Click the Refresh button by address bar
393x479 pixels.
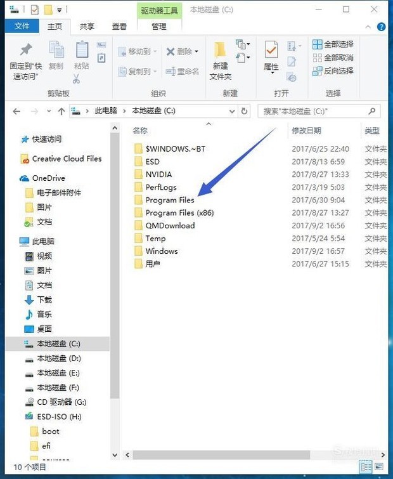coord(245,111)
